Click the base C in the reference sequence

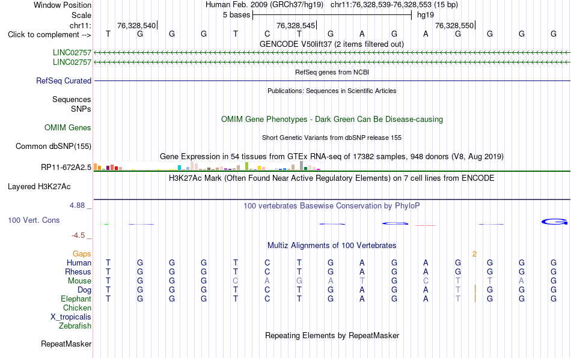267,34
